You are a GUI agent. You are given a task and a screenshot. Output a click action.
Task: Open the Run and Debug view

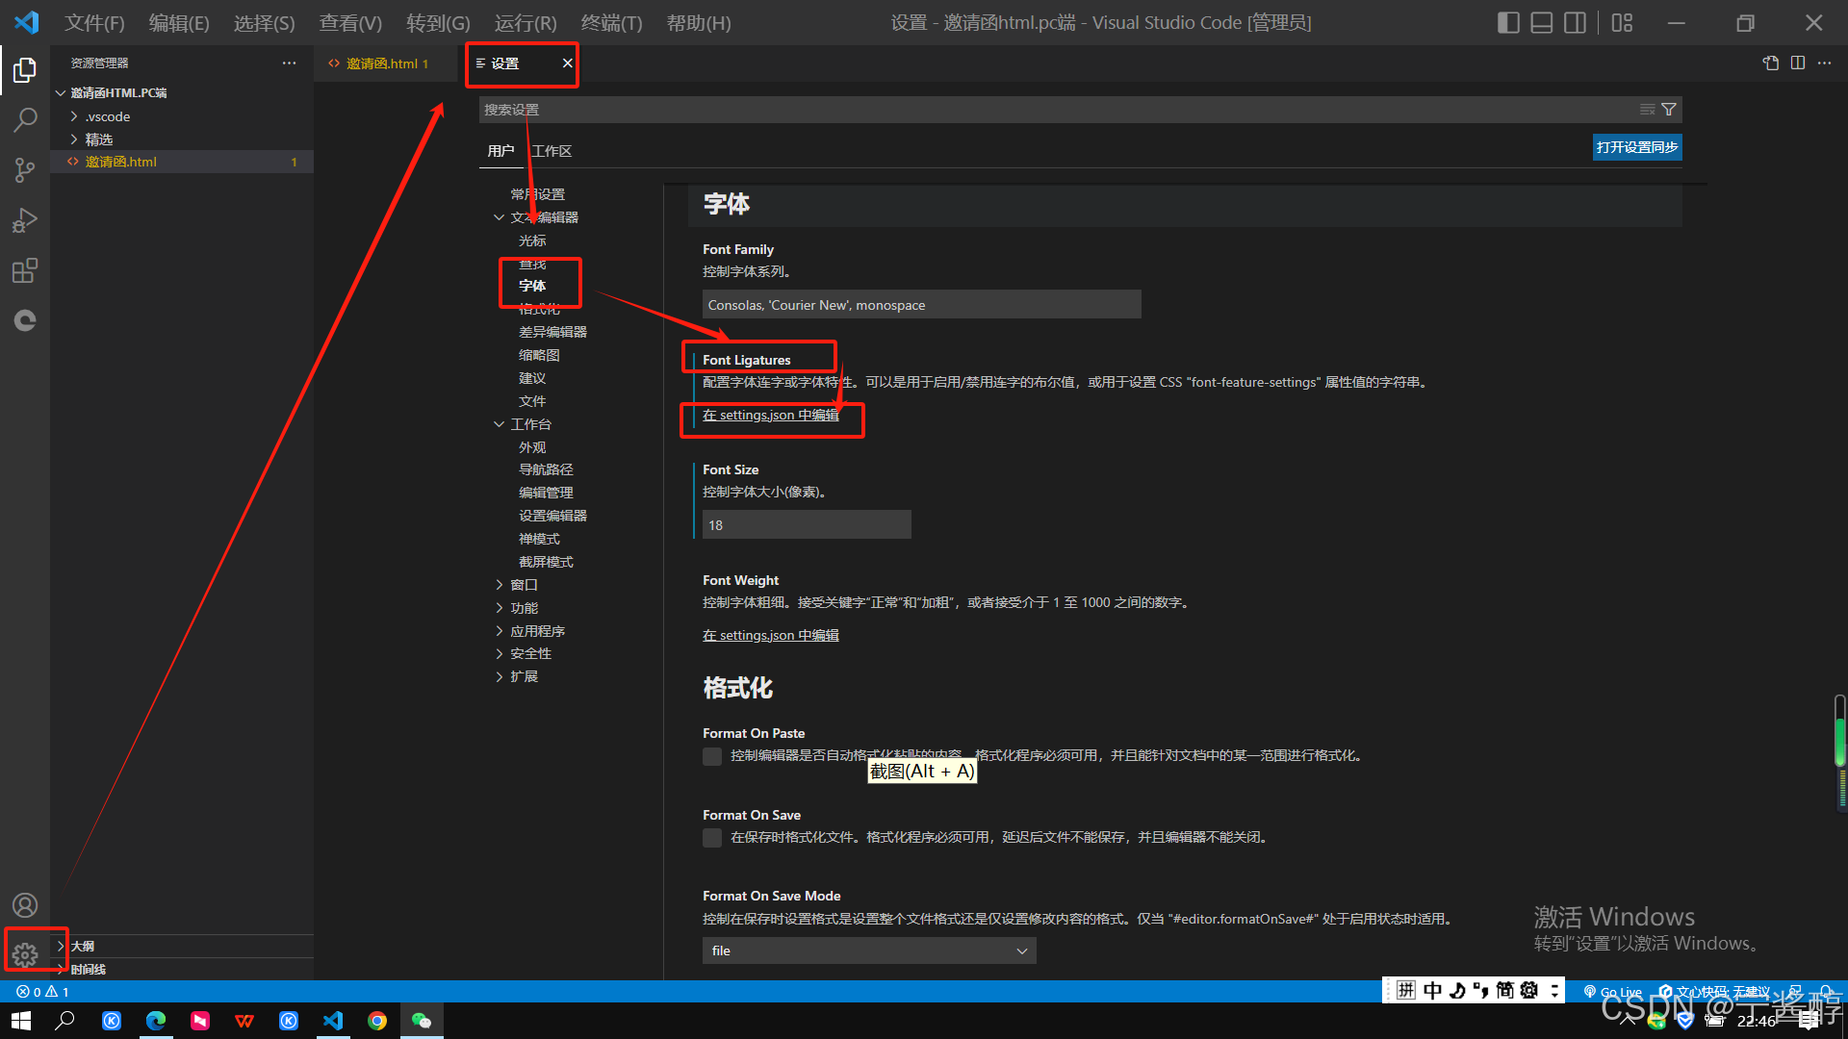click(25, 220)
